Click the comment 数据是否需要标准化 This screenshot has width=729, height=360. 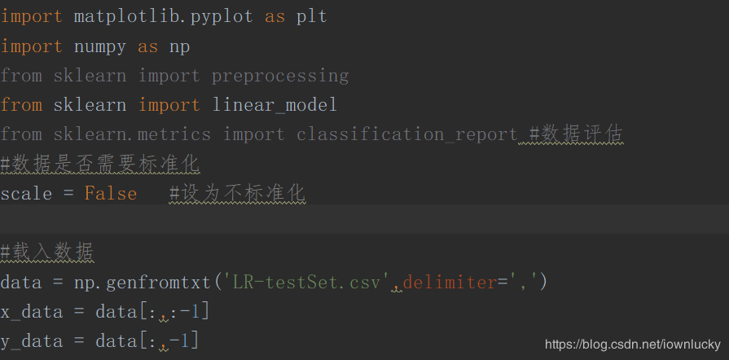tap(100, 164)
